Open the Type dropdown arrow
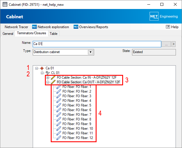The height and width of the screenshot is (148, 182). point(90,52)
